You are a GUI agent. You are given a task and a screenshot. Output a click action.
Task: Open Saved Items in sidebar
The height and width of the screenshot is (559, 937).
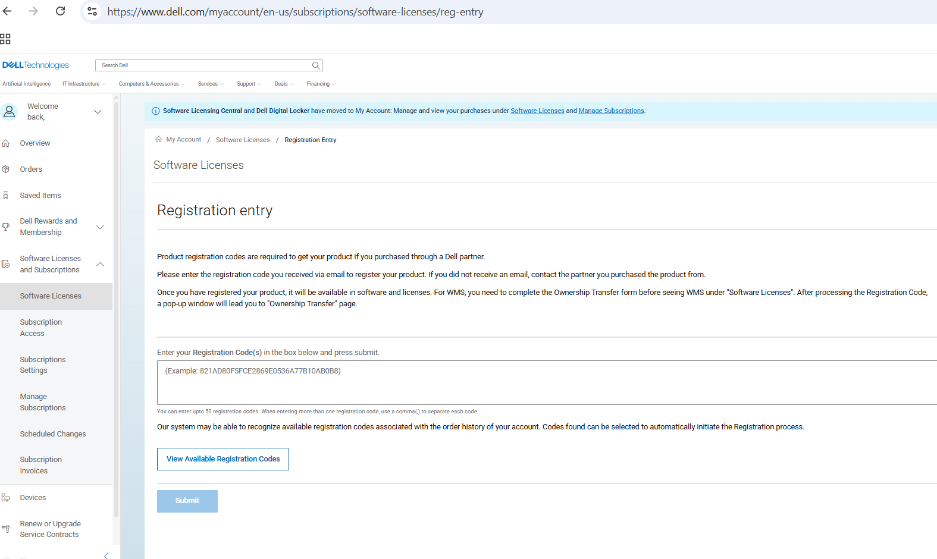(40, 196)
